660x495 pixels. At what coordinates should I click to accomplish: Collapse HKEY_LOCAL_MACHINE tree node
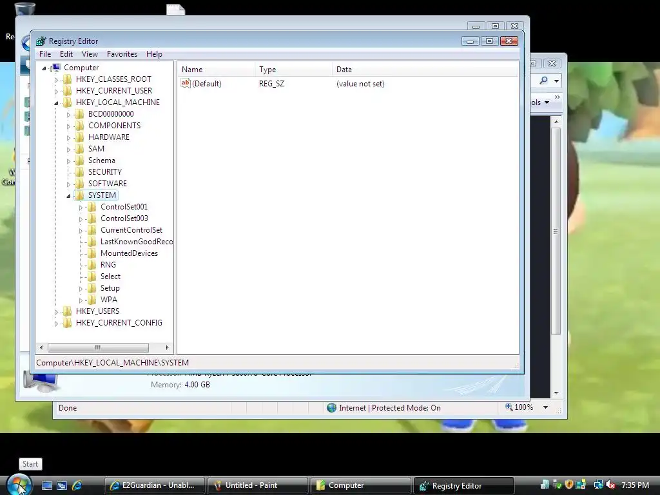(57, 102)
